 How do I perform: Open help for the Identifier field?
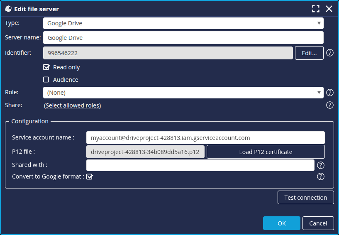click(330, 53)
